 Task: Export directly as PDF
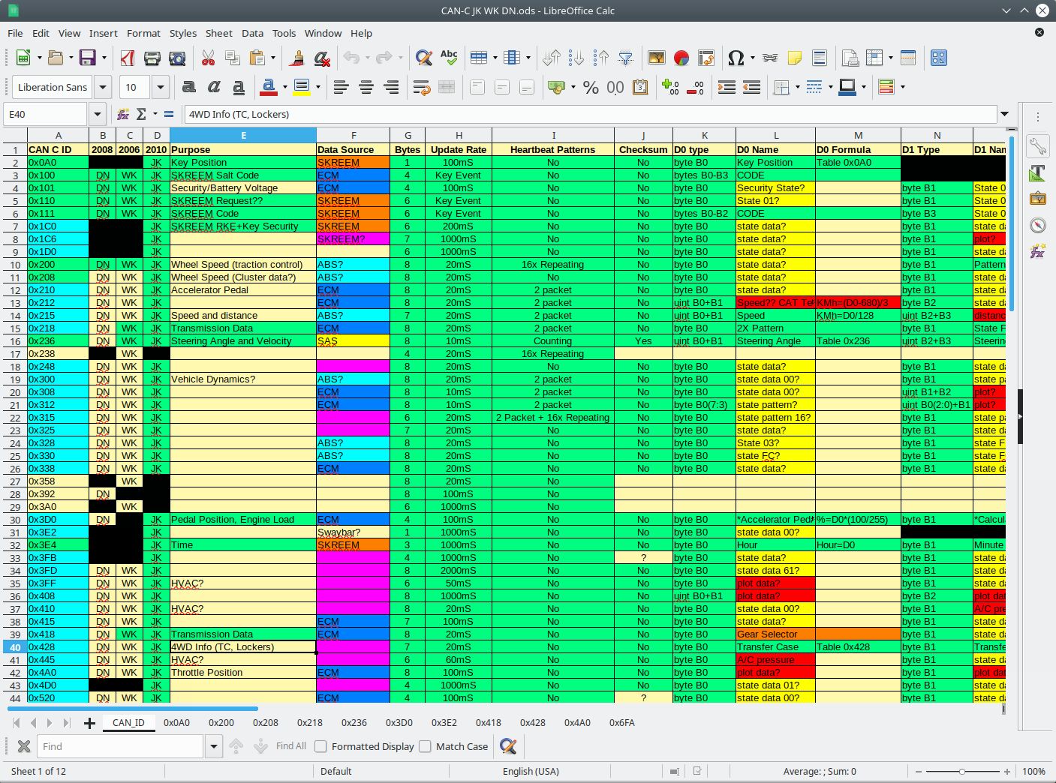128,58
